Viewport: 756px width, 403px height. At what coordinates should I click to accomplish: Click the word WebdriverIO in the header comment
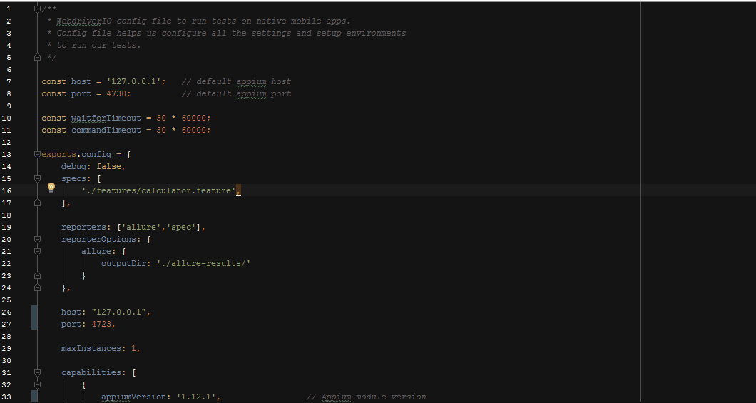click(x=84, y=21)
